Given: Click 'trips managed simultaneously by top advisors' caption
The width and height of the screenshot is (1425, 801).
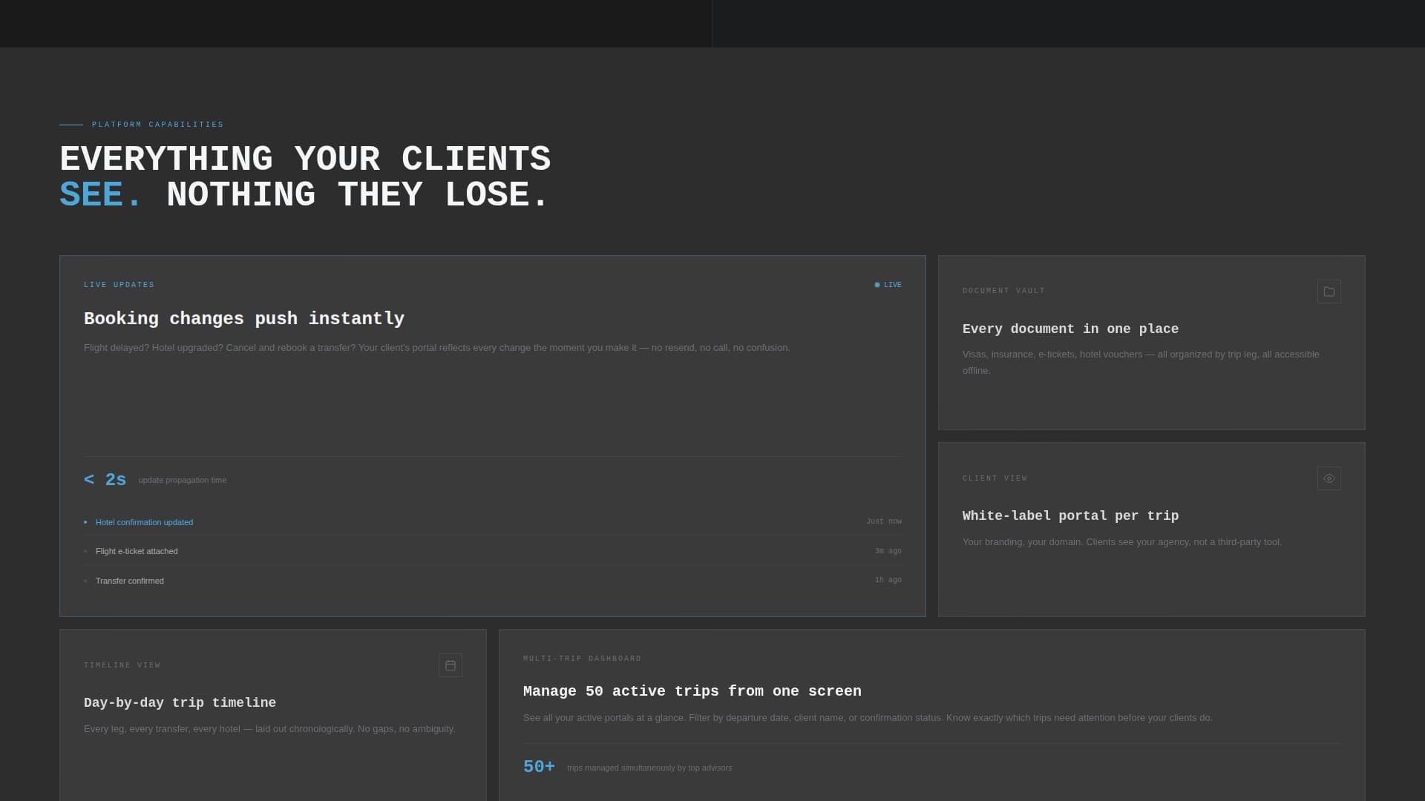Looking at the screenshot, I should coord(649,768).
